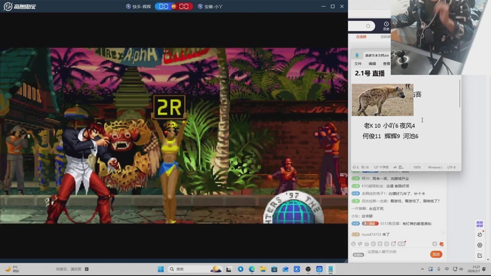This screenshot has width=491, height=276.
Task: Click the hyena image in the Notepad document
Action: click(382, 100)
